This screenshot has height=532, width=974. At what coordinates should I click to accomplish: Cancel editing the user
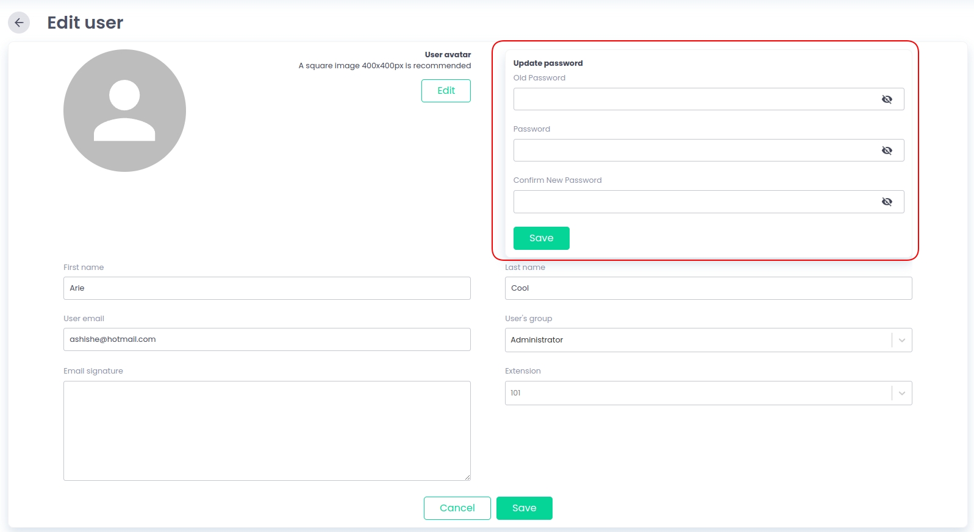click(457, 508)
